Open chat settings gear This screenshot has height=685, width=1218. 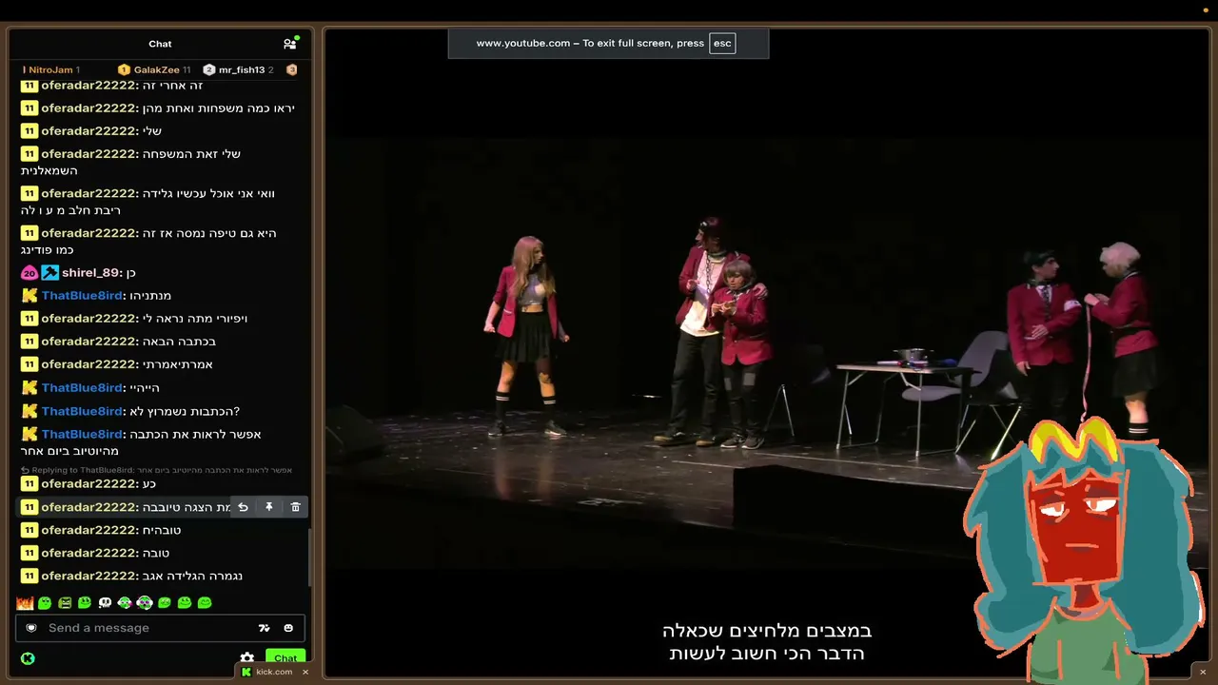247,657
